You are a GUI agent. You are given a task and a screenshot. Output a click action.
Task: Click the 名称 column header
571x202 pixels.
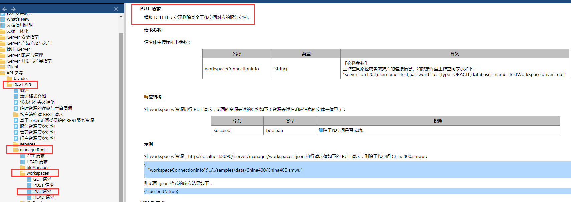click(x=237, y=54)
